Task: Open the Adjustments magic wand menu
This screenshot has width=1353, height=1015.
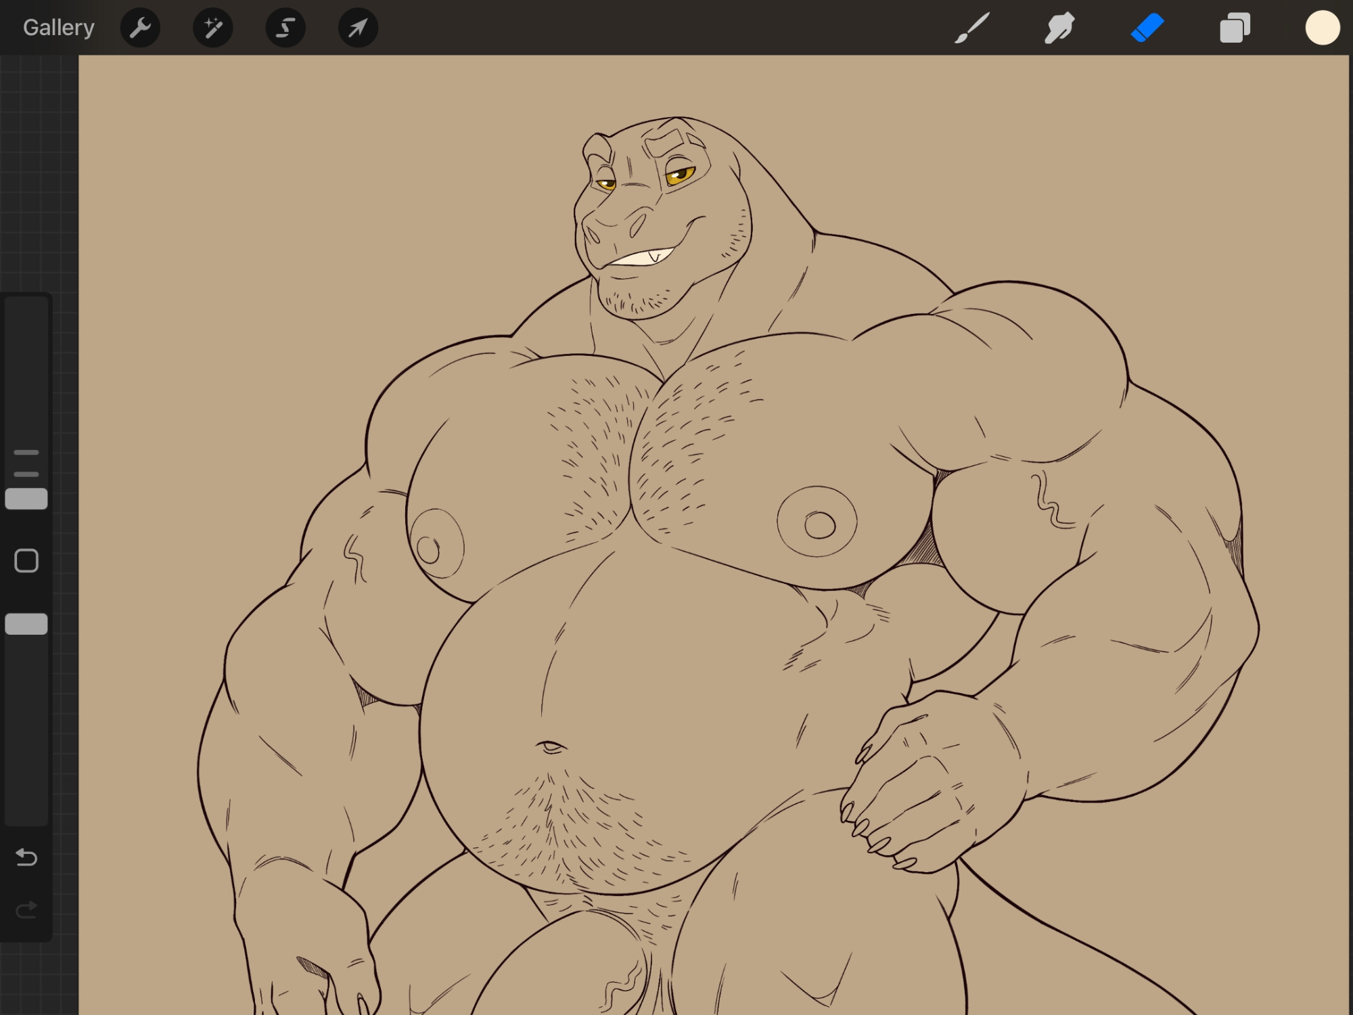Action: (x=213, y=28)
